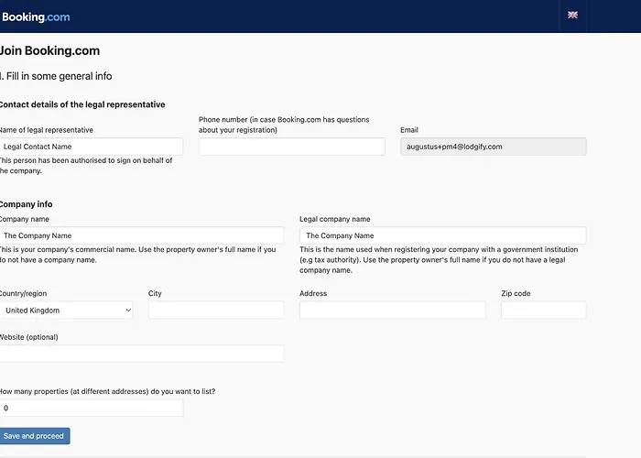This screenshot has height=458, width=641.
Task: Click the Booking.com logo
Action: click(36, 16)
